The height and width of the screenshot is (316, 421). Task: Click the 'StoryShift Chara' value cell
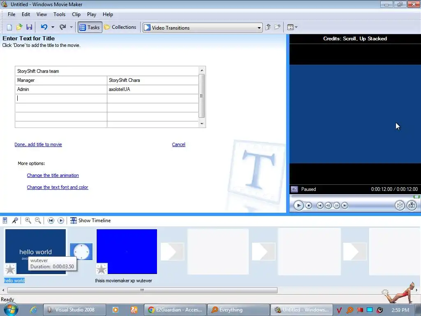click(x=153, y=80)
